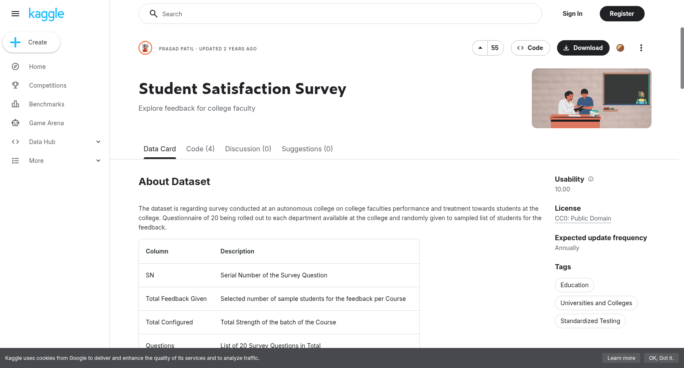
Task: Click the Data Hub code brackets icon
Action: 15,142
